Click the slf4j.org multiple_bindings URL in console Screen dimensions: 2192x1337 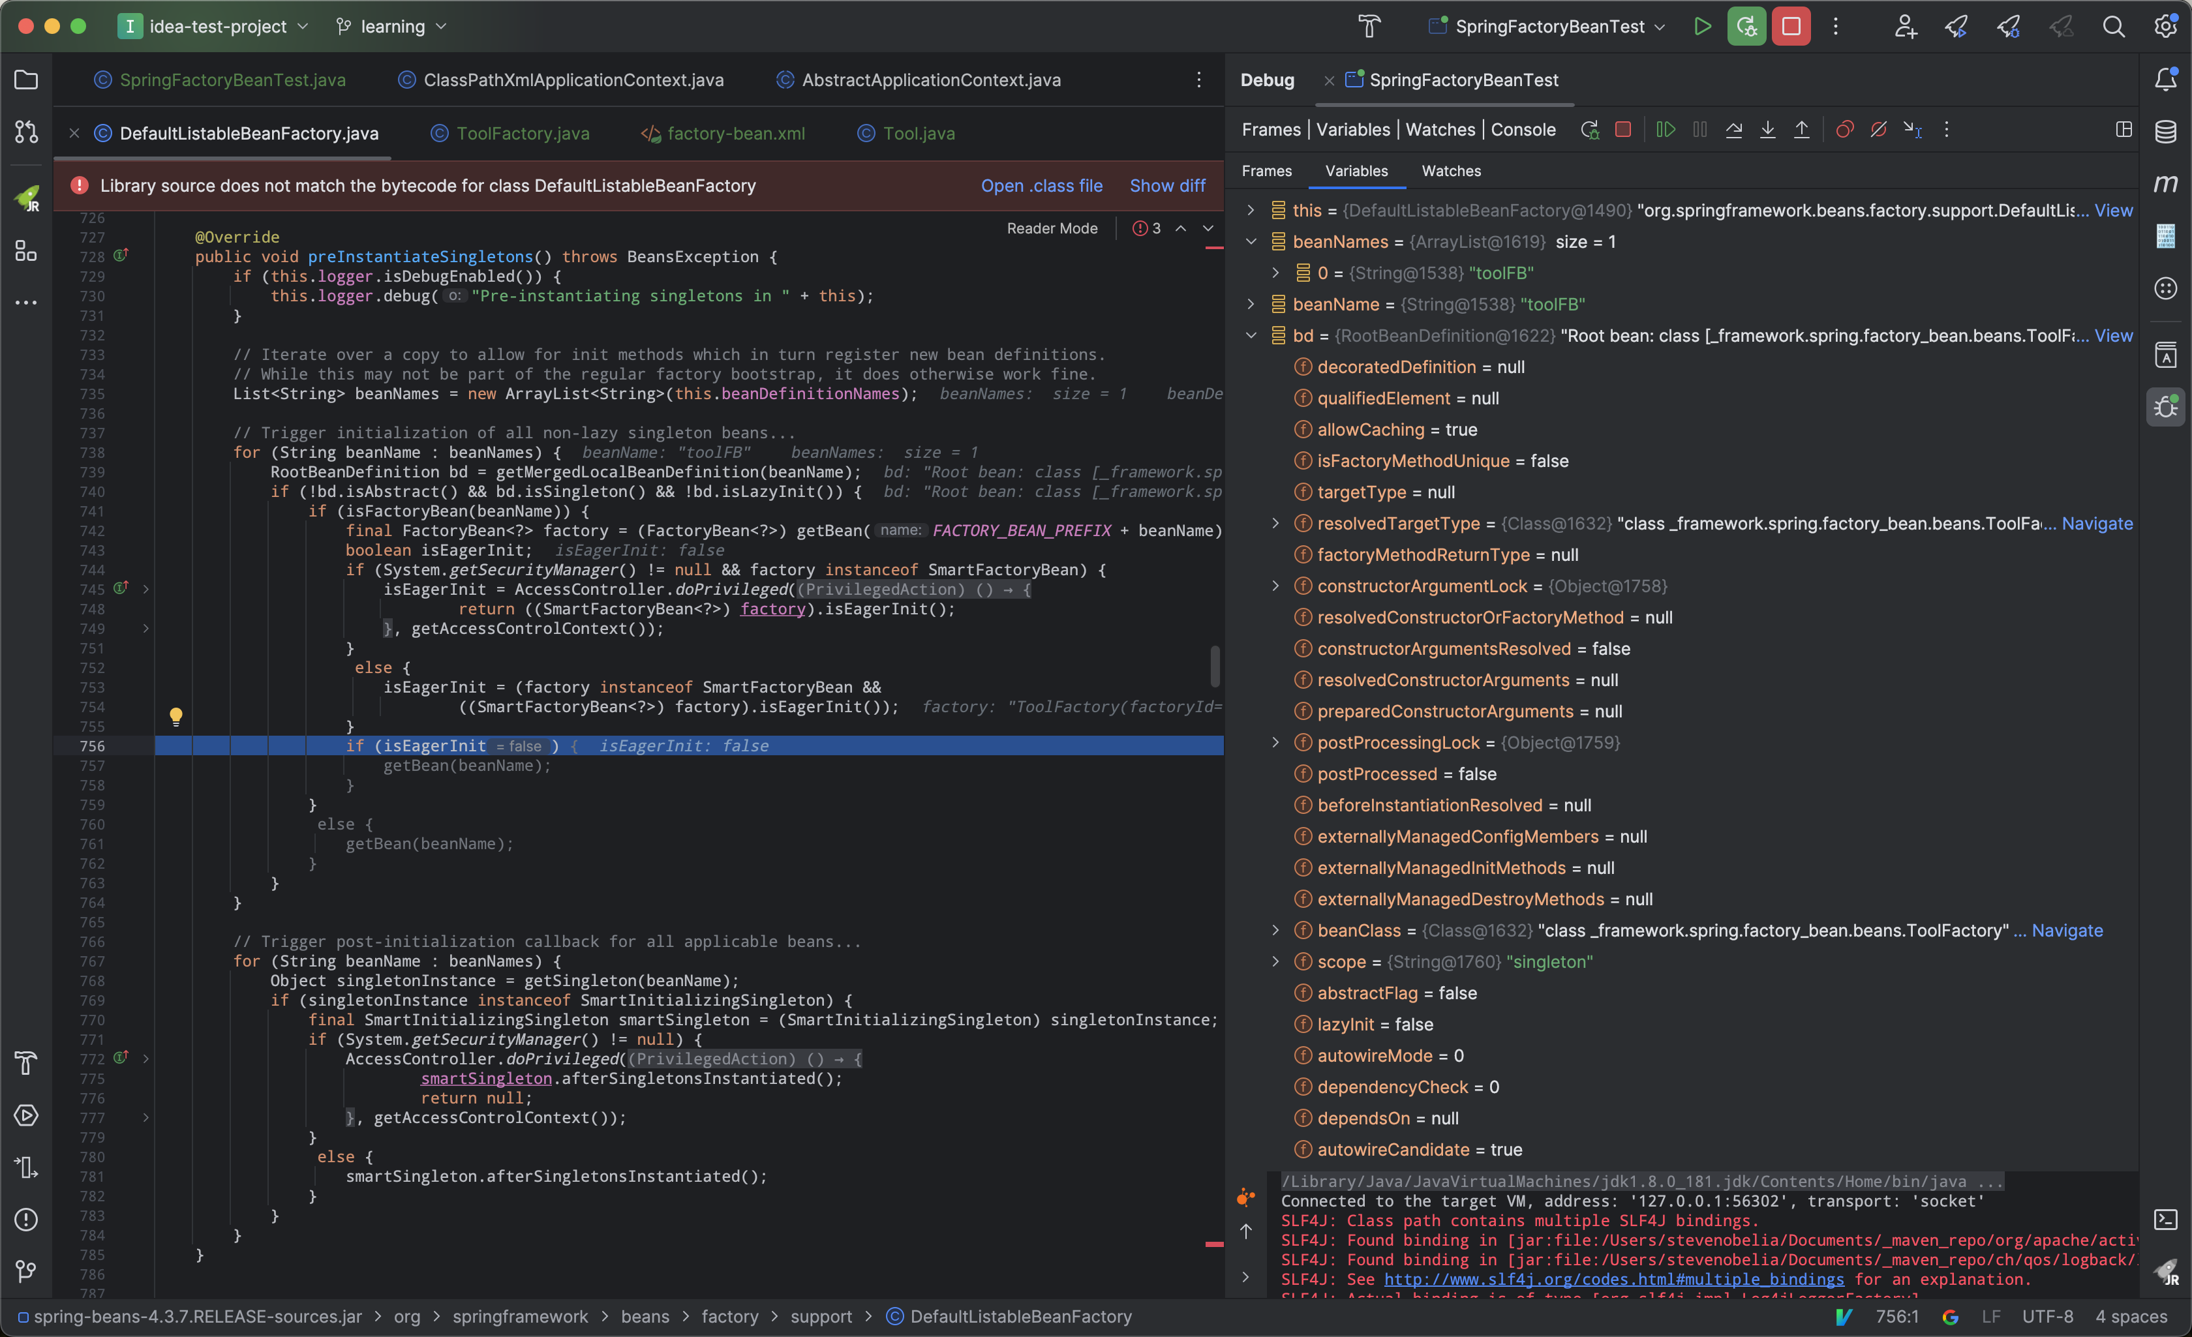click(x=1614, y=1279)
